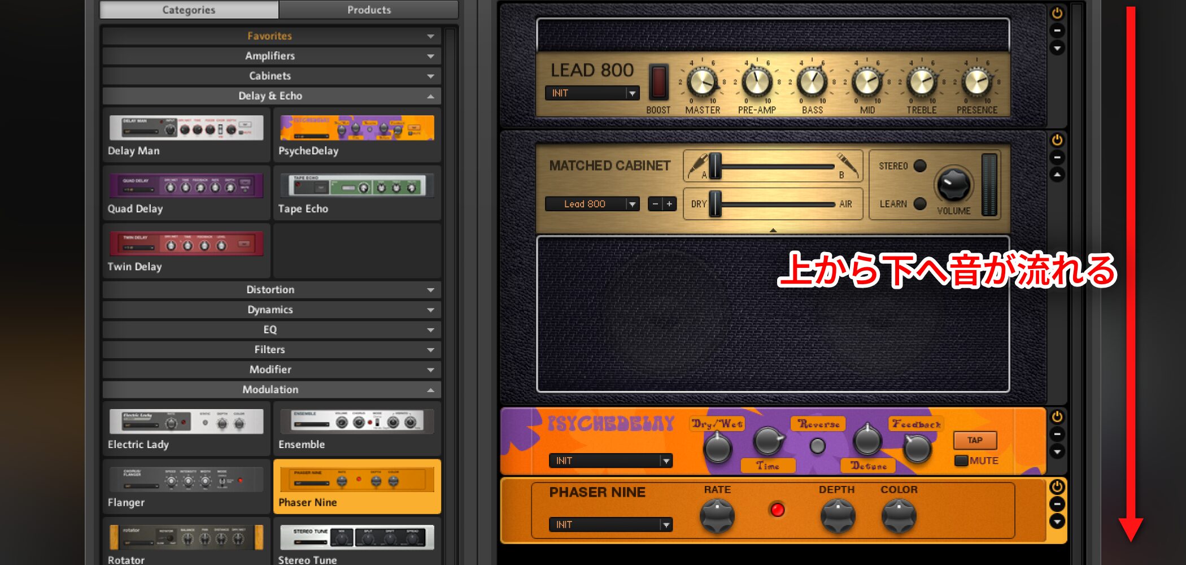This screenshot has width=1186, height=565.
Task: Minimize the Matched Cabinet module
Action: 1057,157
